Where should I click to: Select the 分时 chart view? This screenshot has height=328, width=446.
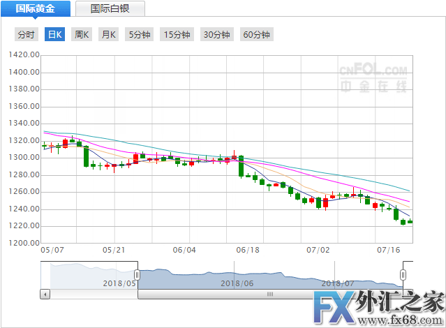point(26,34)
